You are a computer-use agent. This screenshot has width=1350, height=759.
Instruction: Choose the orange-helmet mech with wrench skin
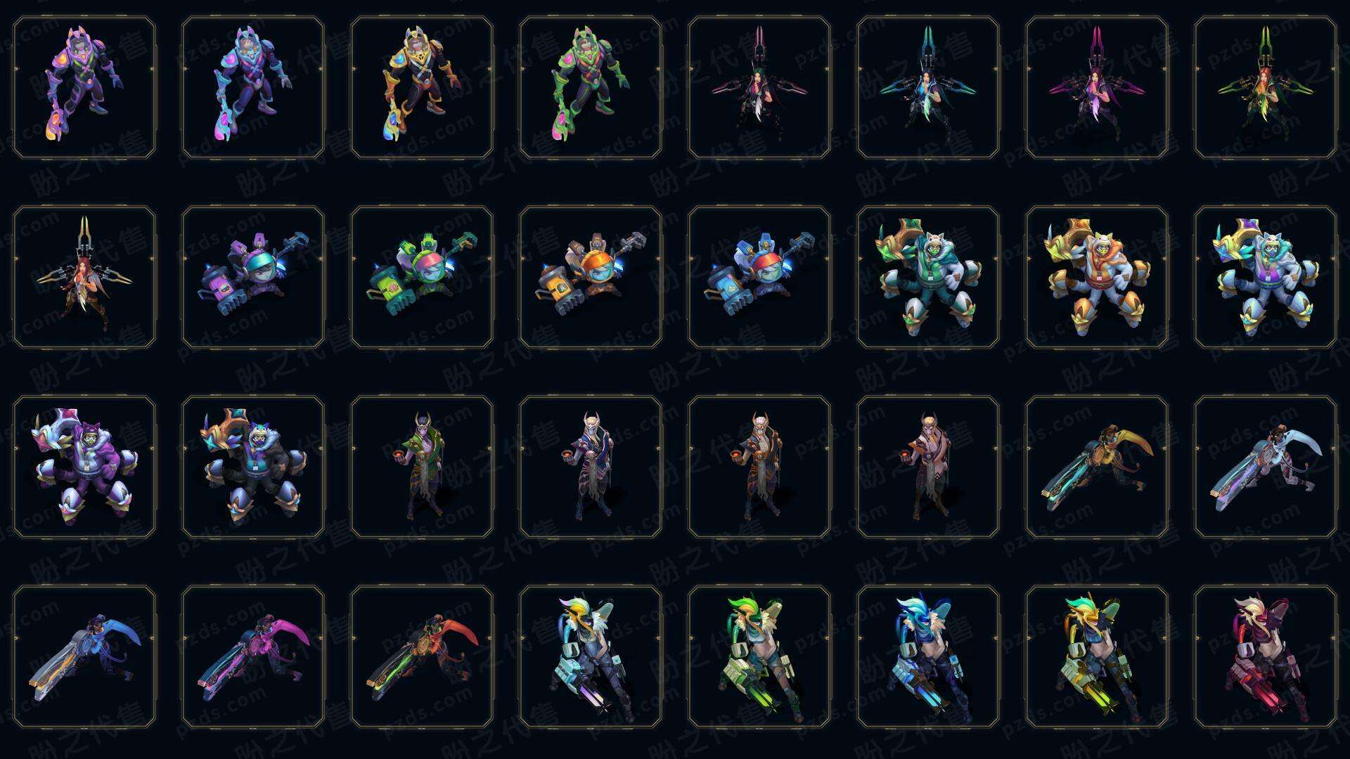pos(591,277)
